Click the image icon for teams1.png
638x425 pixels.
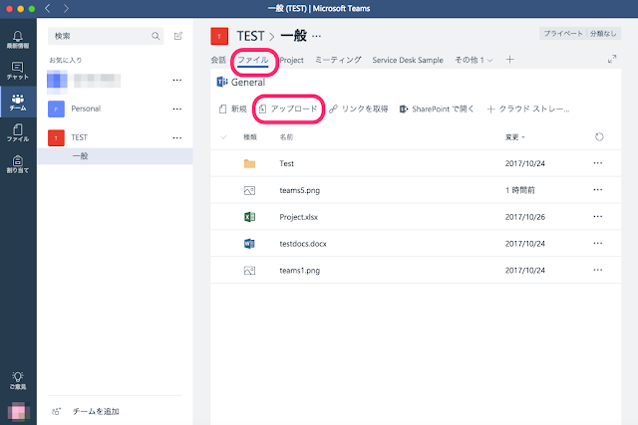tap(249, 270)
